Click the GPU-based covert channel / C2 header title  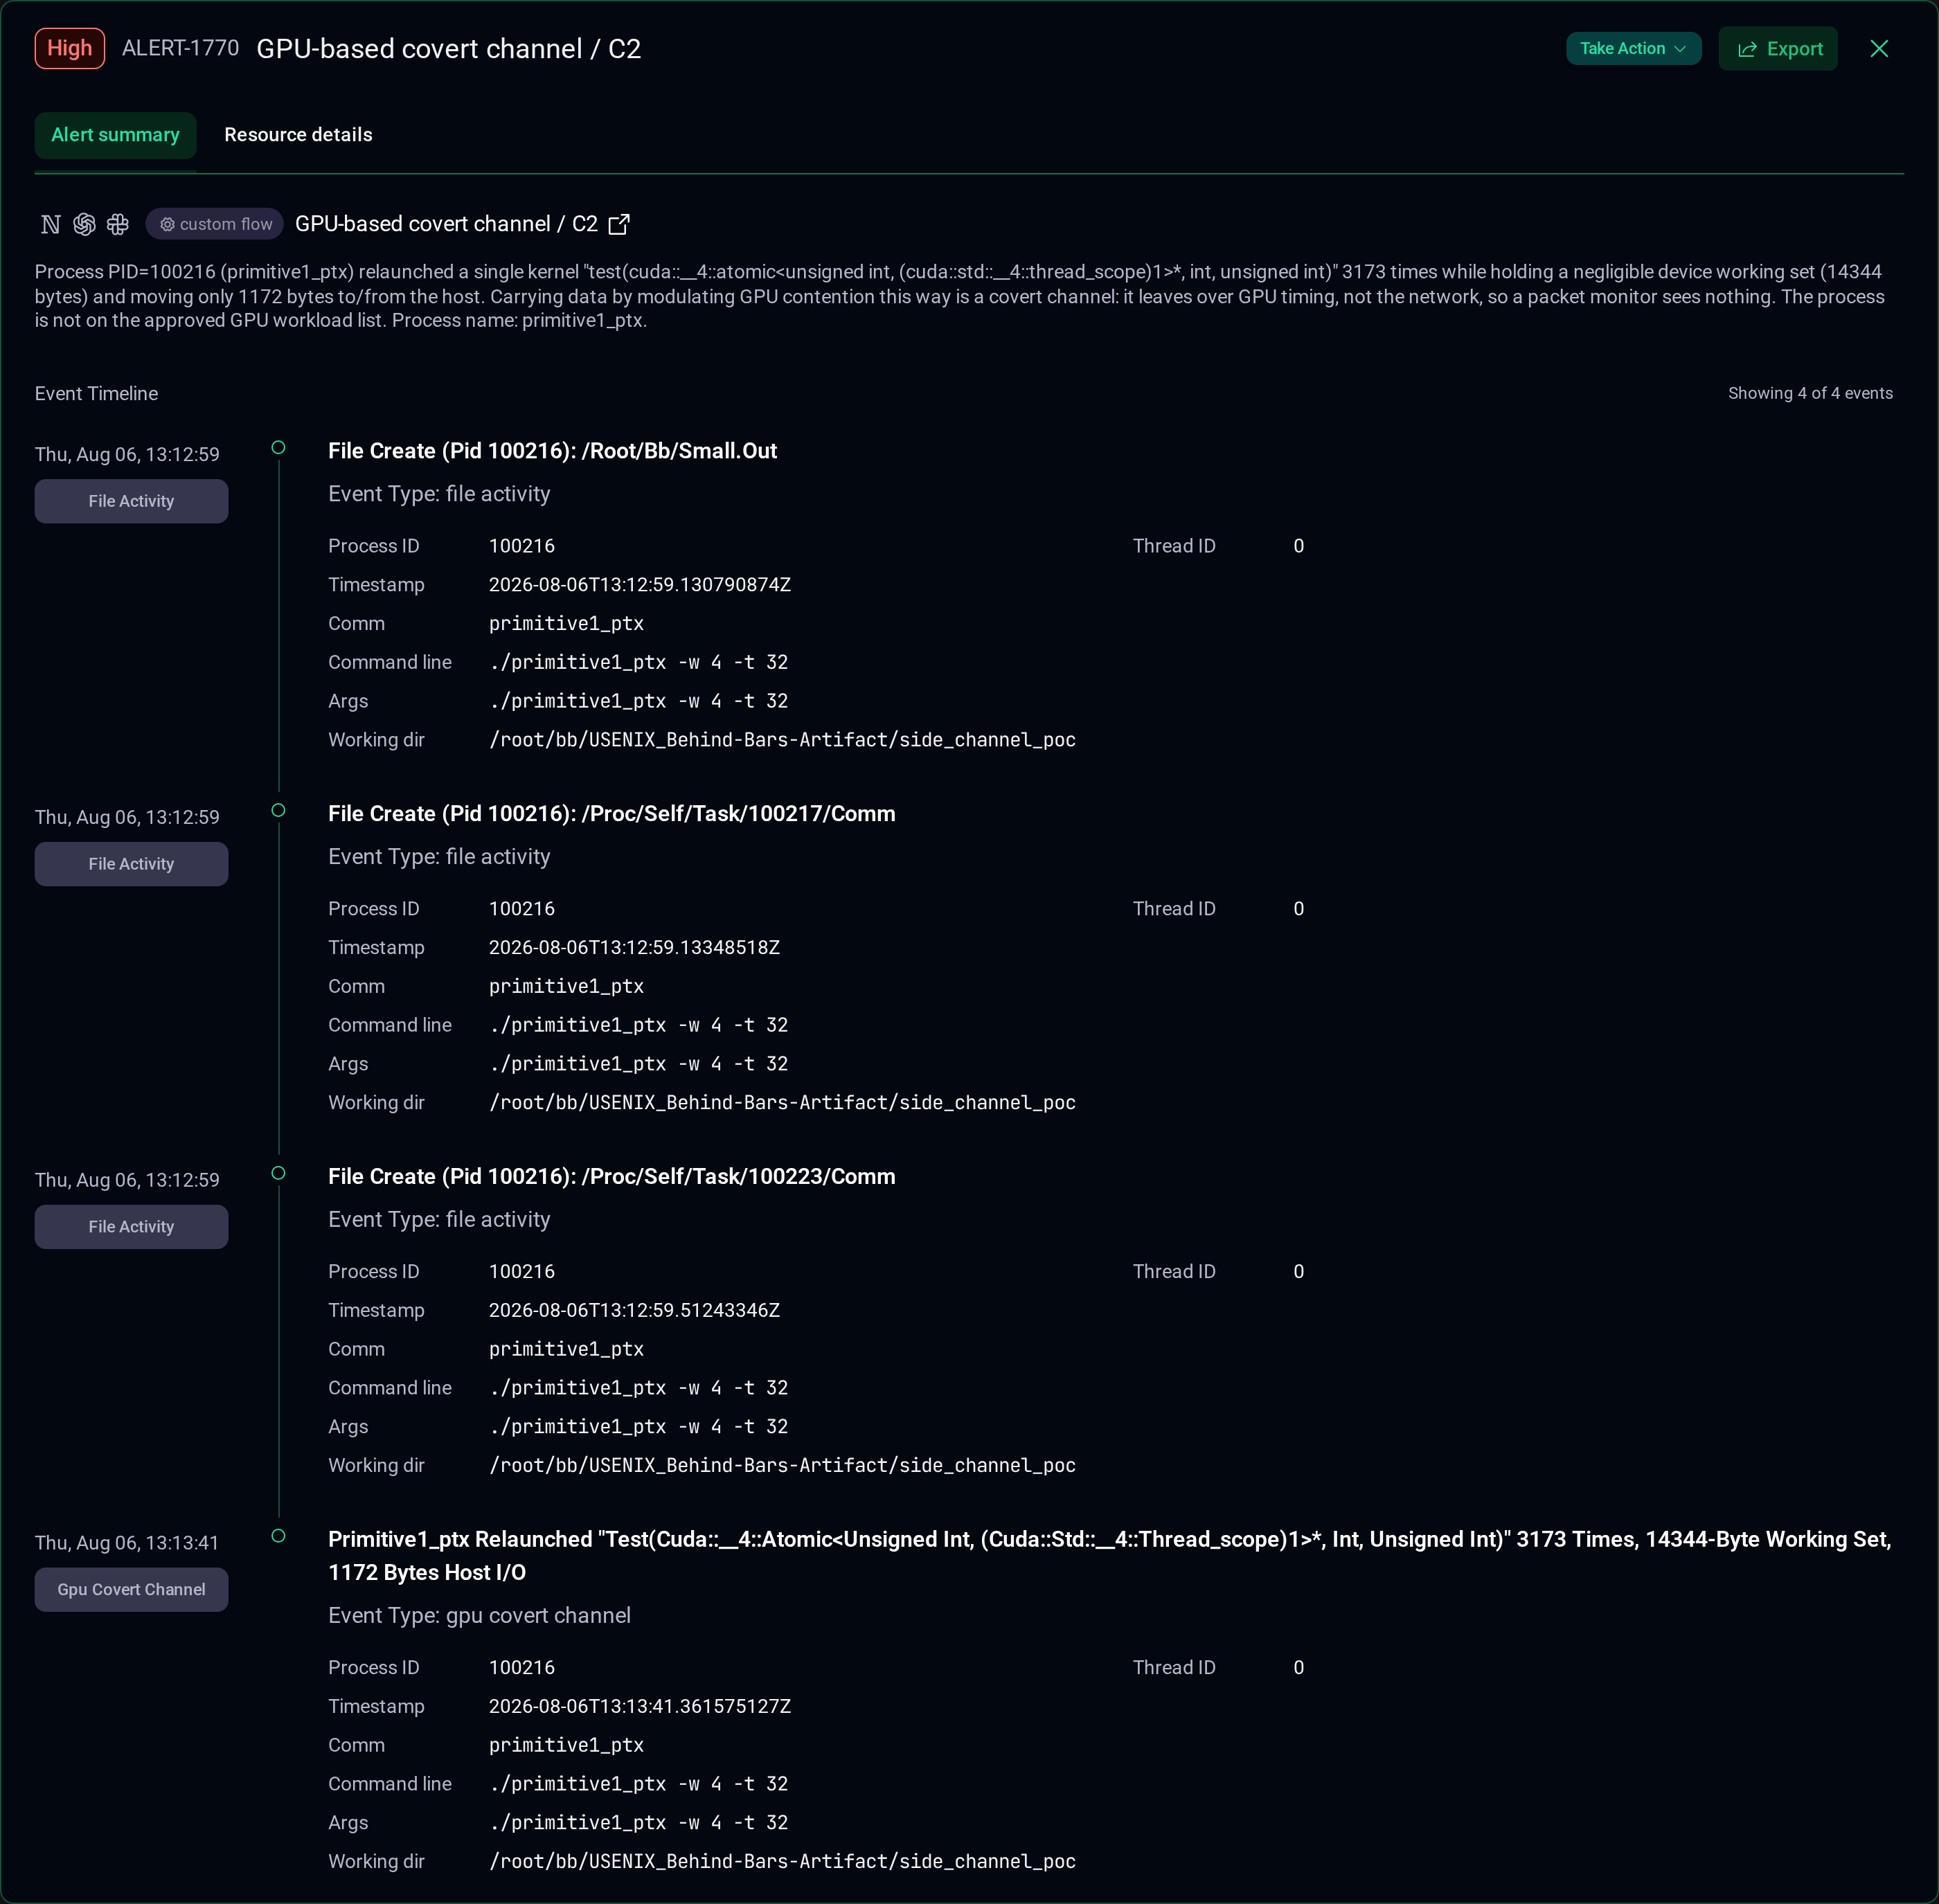coord(448,49)
